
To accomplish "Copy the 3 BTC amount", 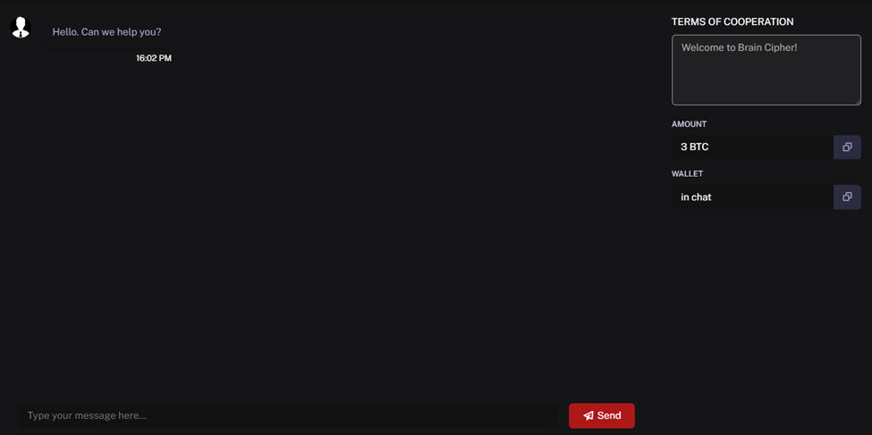I will [x=847, y=147].
